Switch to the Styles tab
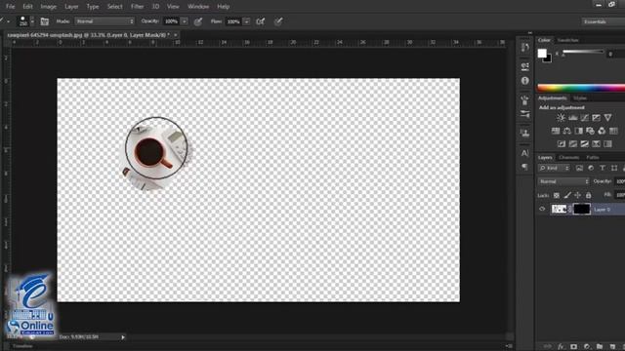The image size is (625, 351). [580, 97]
